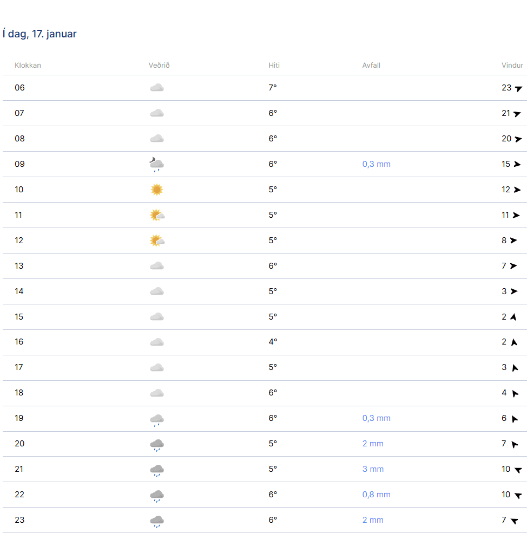Click the heading Í dag, 17. januar

tap(39, 34)
